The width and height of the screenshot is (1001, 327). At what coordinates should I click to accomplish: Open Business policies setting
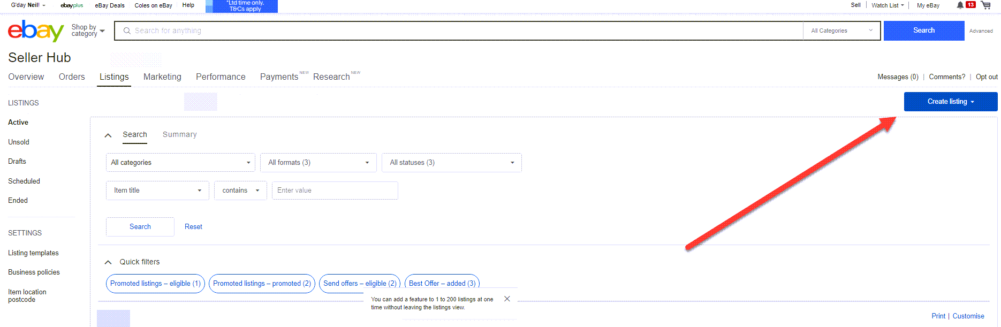click(x=34, y=272)
